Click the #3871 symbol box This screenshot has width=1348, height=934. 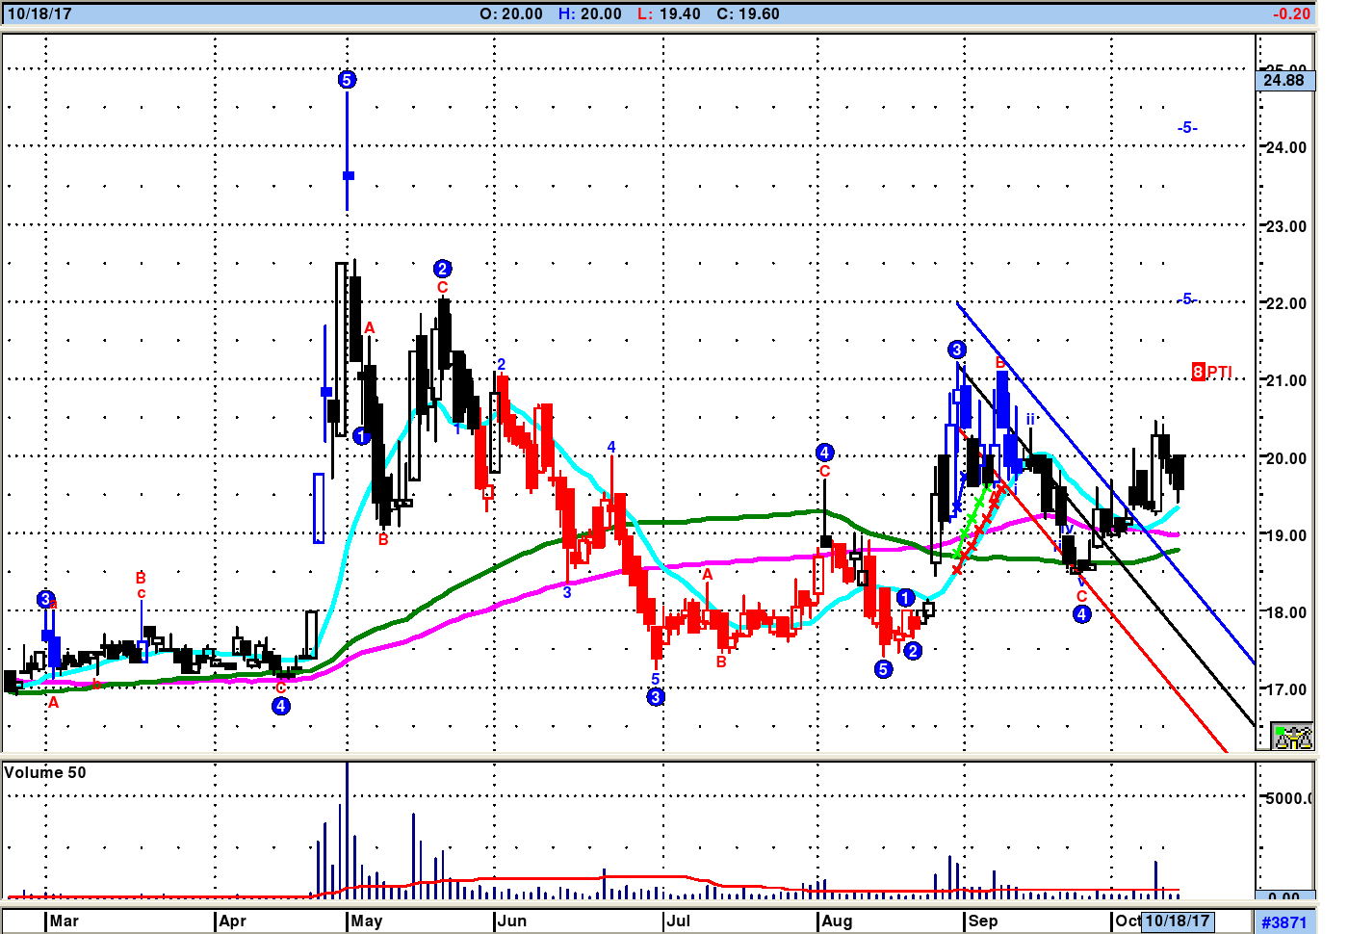click(x=1284, y=921)
